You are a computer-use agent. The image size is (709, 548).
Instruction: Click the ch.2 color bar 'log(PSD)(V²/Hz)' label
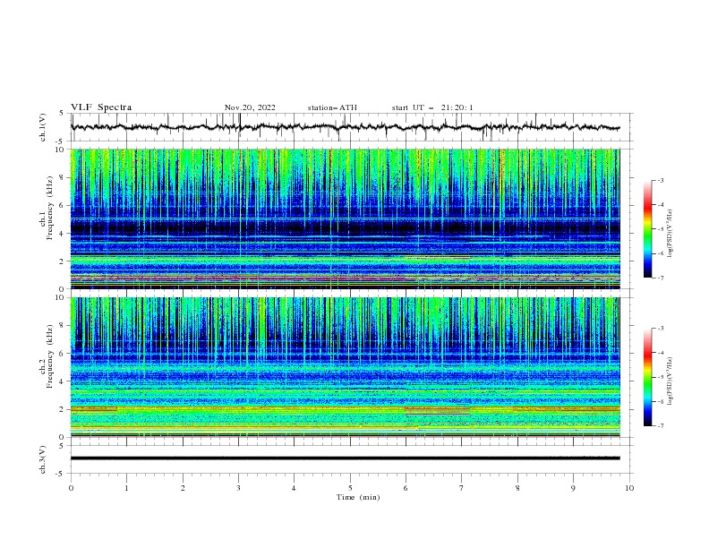[671, 381]
